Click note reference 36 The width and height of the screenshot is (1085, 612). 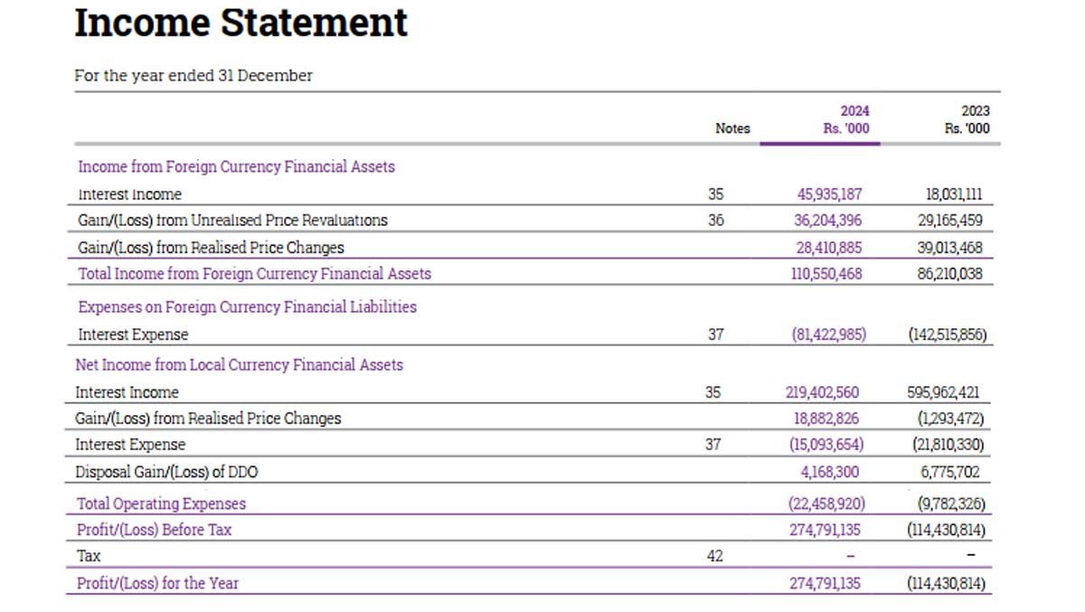click(716, 220)
